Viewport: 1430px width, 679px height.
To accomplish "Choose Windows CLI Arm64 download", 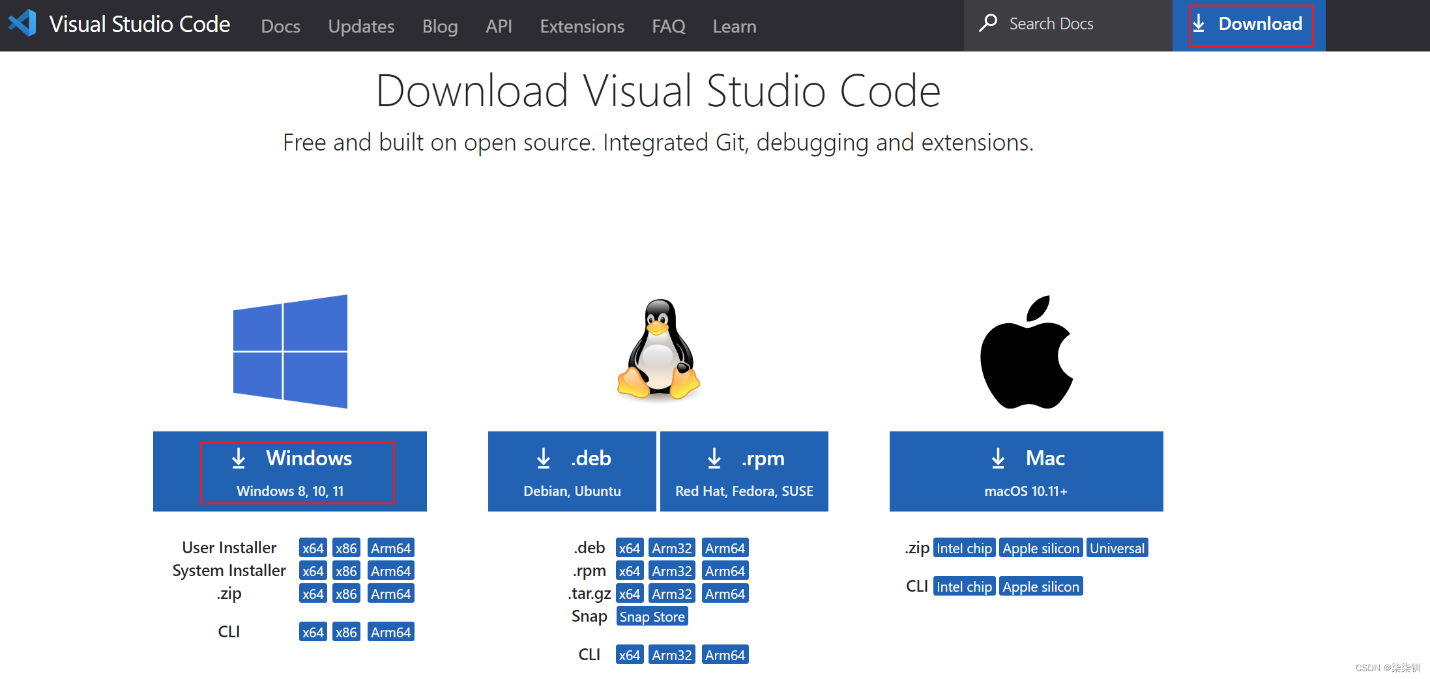I will point(391,632).
